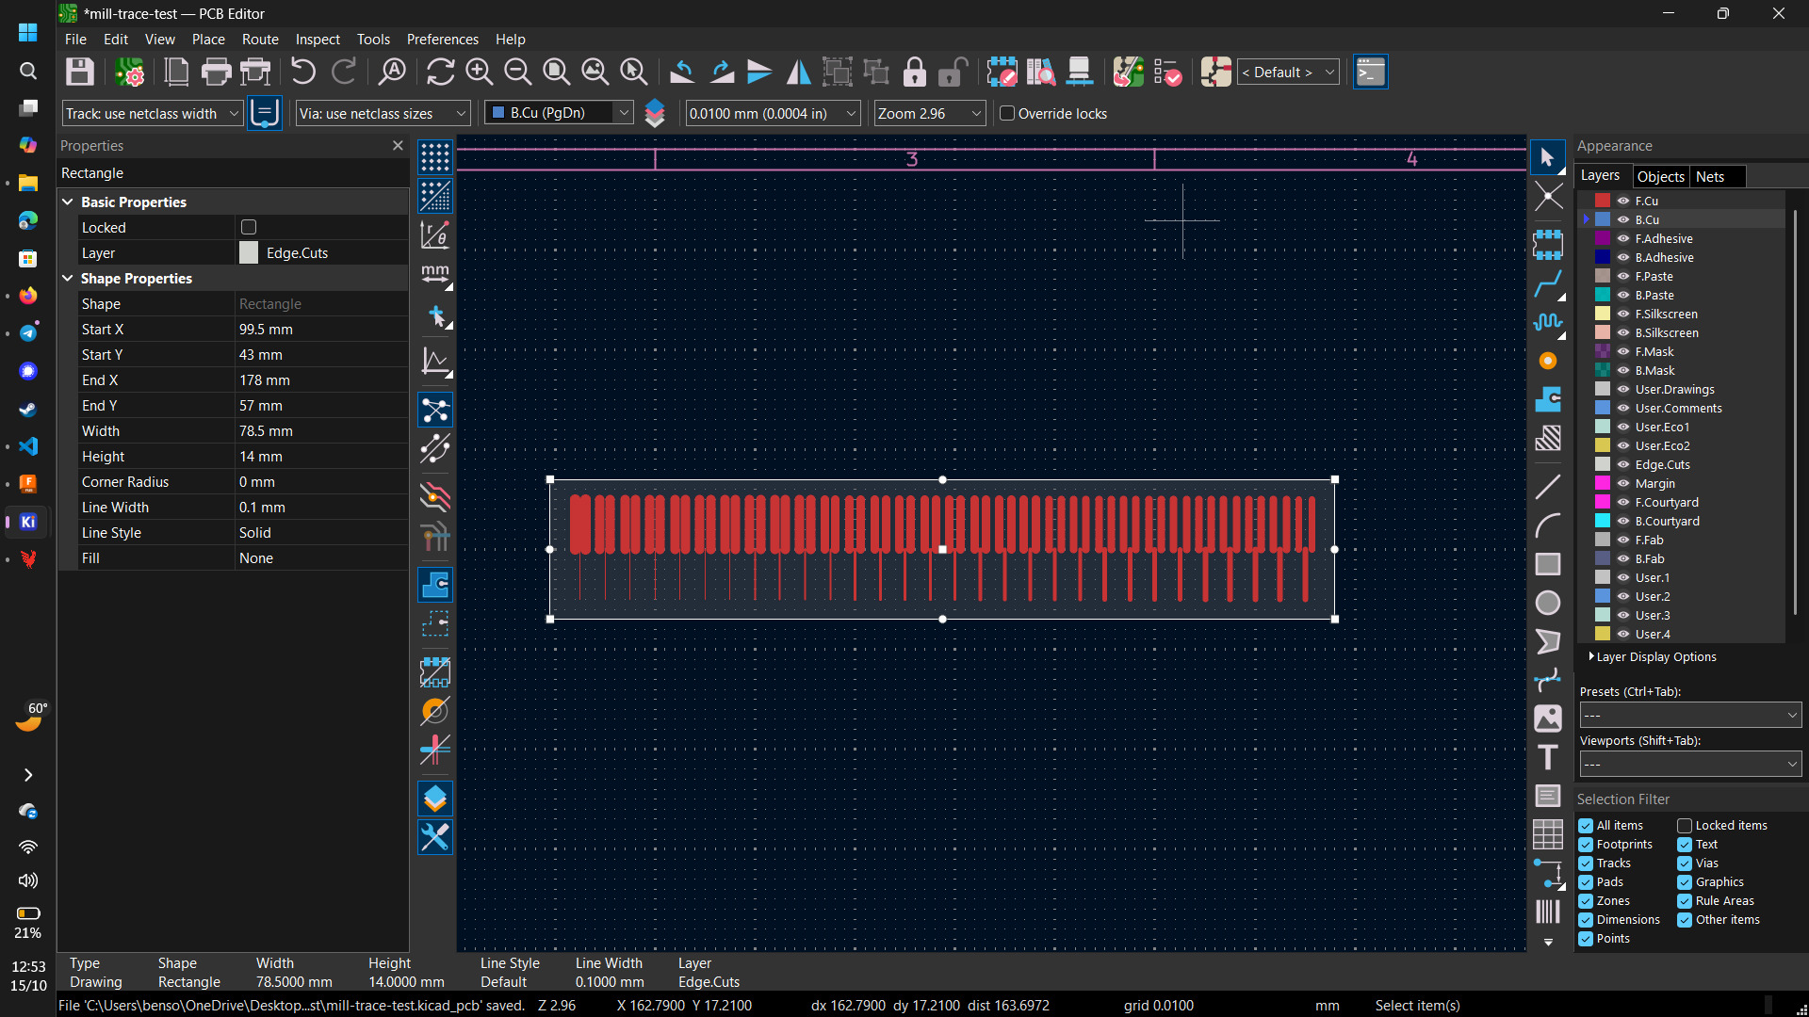Click the Find magnifier icon
The height and width of the screenshot is (1017, 1809).
(392, 72)
